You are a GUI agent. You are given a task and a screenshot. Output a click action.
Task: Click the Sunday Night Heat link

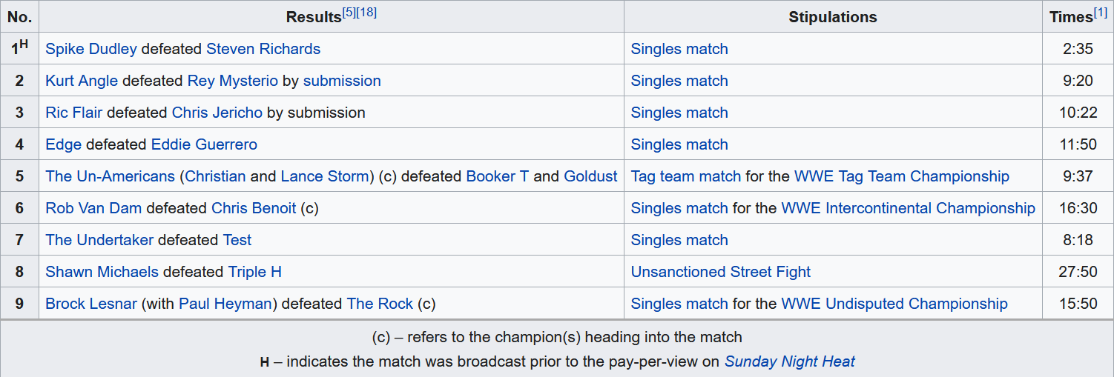[x=789, y=361]
